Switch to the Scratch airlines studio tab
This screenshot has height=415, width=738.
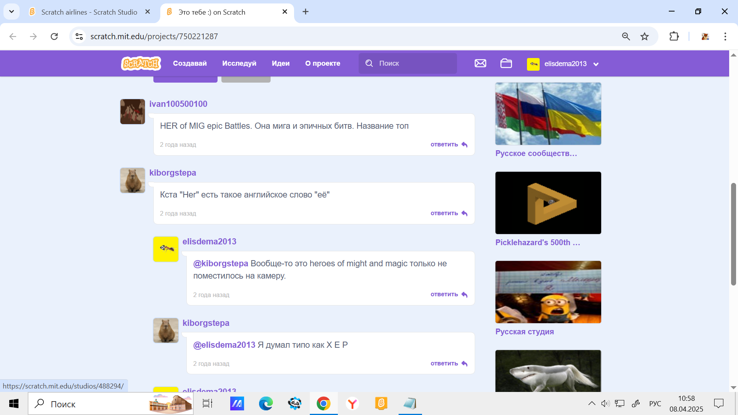[89, 12]
